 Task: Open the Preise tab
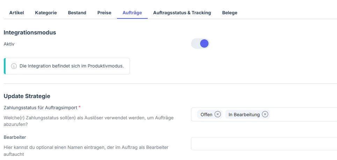tap(104, 13)
